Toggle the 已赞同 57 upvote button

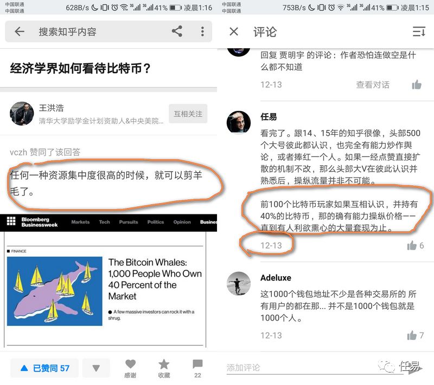pos(44,368)
